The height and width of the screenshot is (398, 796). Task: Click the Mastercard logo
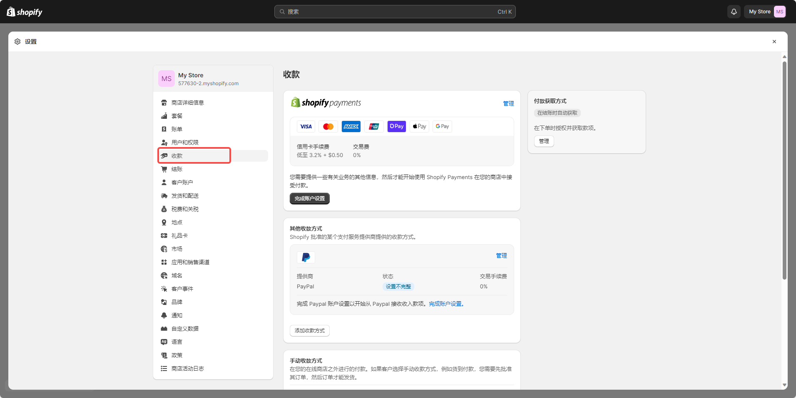(328, 126)
